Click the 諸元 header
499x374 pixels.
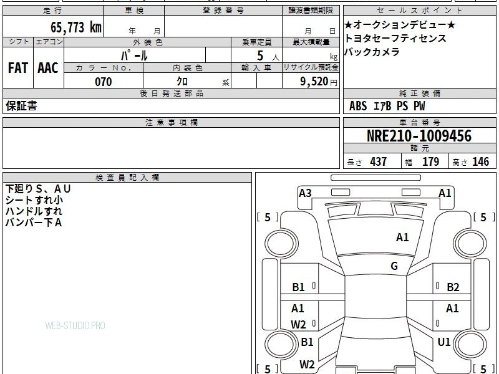tap(420, 148)
